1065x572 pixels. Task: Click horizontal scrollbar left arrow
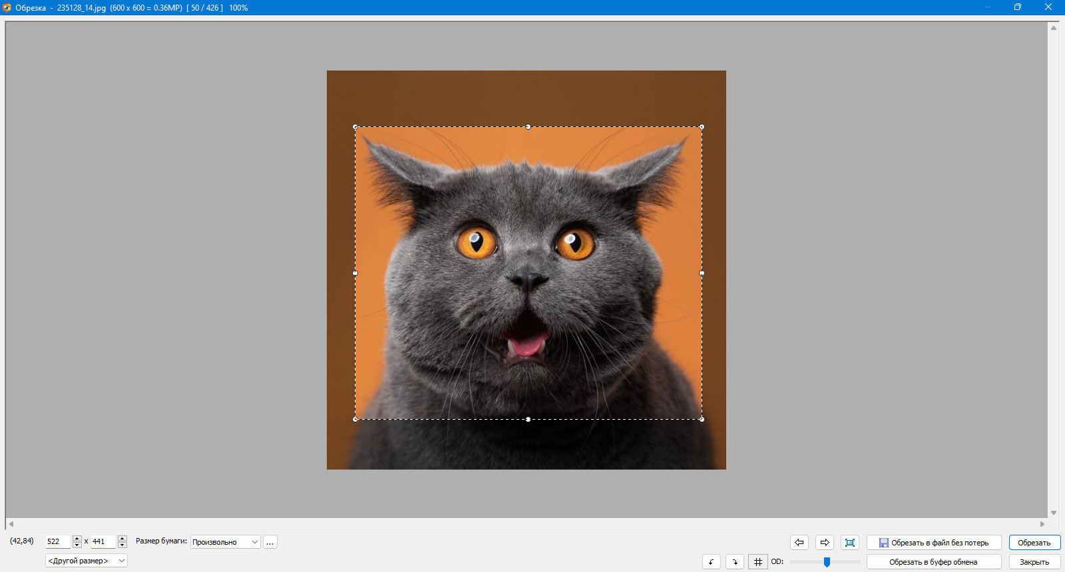point(11,524)
